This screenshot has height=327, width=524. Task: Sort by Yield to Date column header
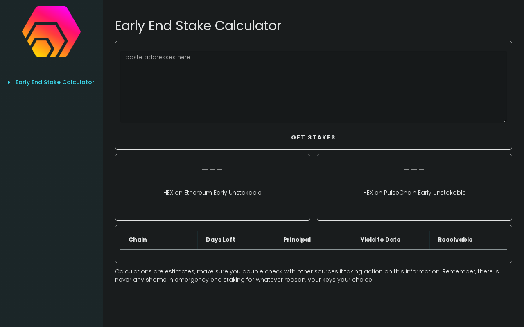tap(380, 240)
